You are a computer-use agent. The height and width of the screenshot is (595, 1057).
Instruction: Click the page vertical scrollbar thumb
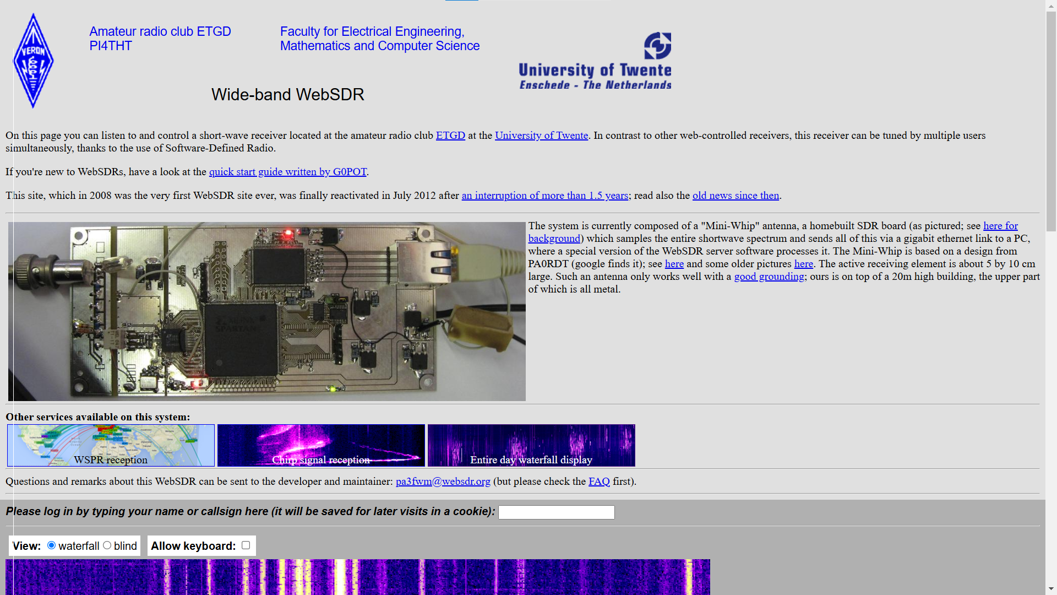(1051, 121)
